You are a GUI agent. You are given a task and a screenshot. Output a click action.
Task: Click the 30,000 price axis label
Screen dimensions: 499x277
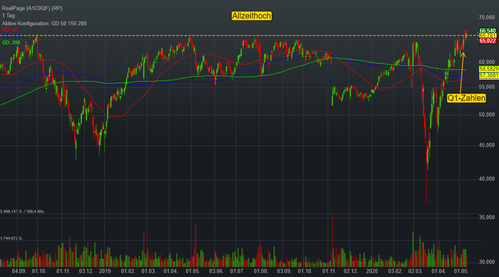(487, 262)
